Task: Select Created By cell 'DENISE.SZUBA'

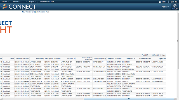Action: pyautogui.click(x=35, y=86)
